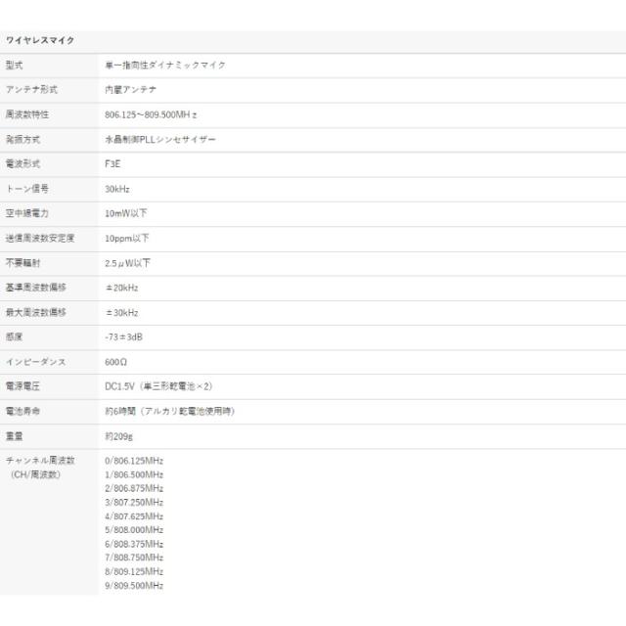Click the (CH/周波数) sublabel

[x=35, y=474]
